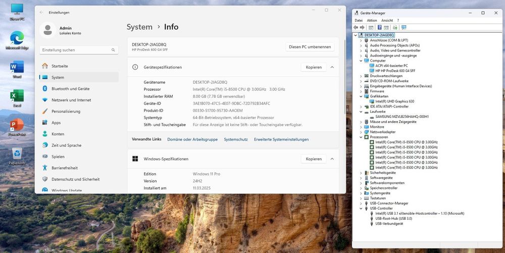Open the Papierkorb recycle bin icon
Viewport: 505px width, 253px height.
(x=17, y=153)
